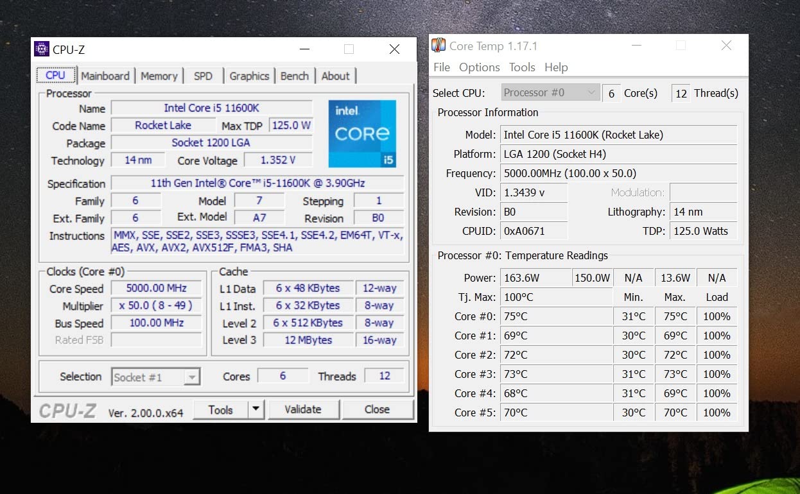Click the Tools button in CPU-Z
This screenshot has width=800, height=494.
point(220,409)
